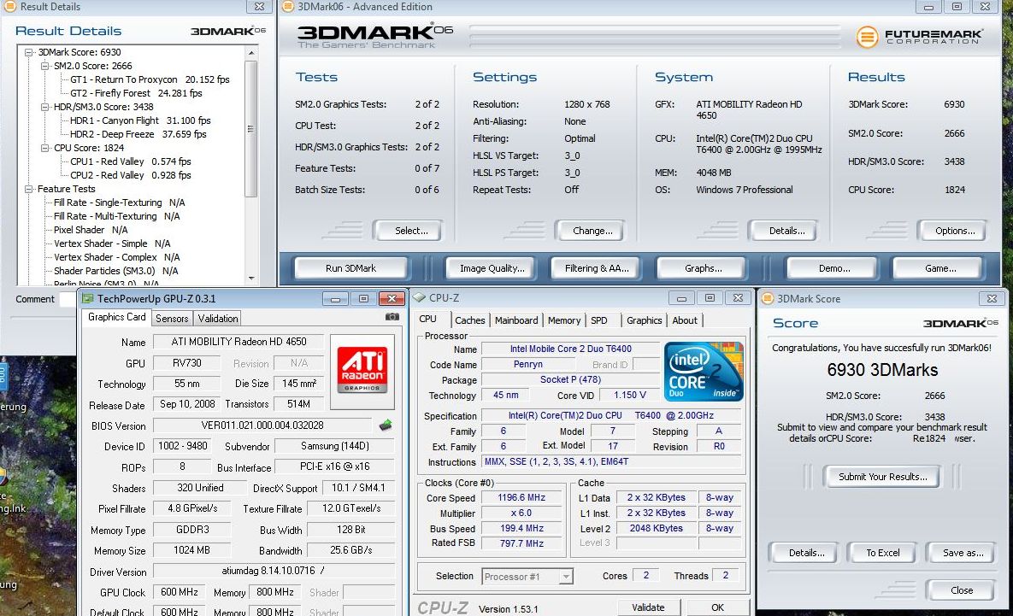Open the Mainboard tab in CPU-Z
This screenshot has width=1013, height=616.
coord(516,320)
